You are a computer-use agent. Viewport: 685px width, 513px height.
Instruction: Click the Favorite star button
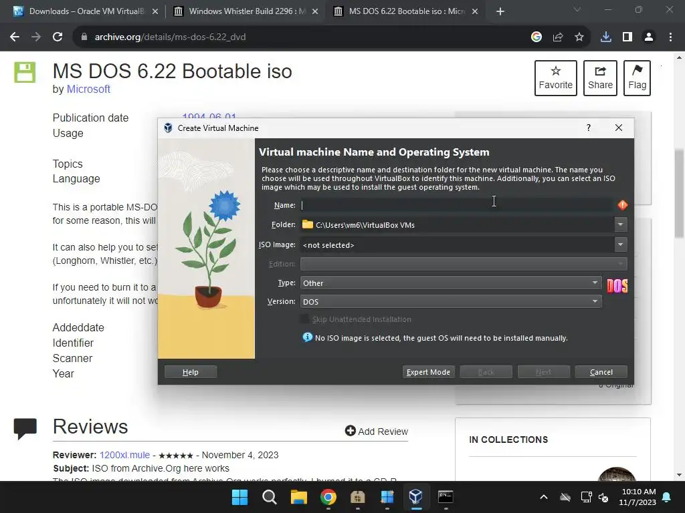coord(556,78)
